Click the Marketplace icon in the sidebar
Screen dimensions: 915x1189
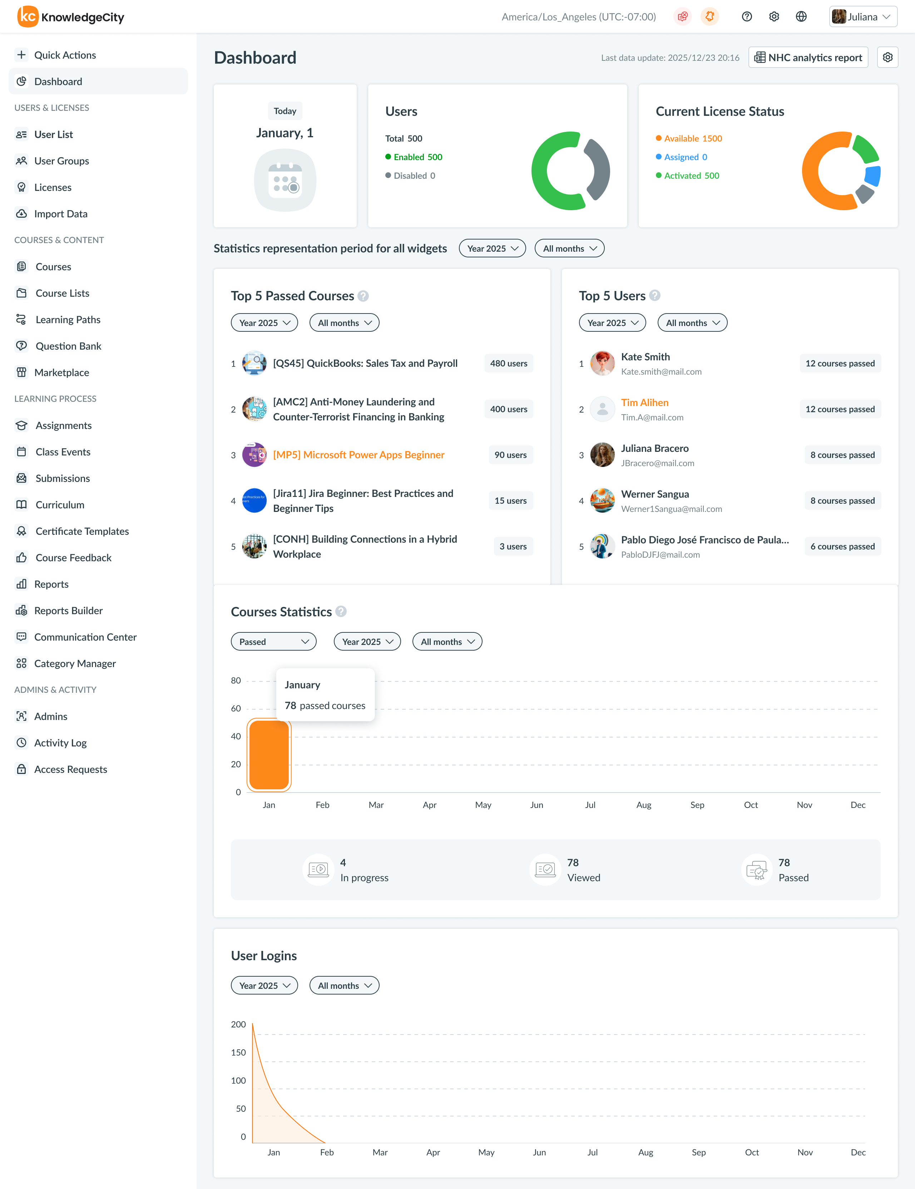click(x=22, y=373)
